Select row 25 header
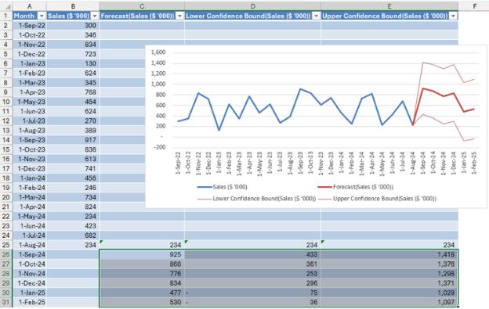Screen dimensions: 489x309 (x=6, y=245)
